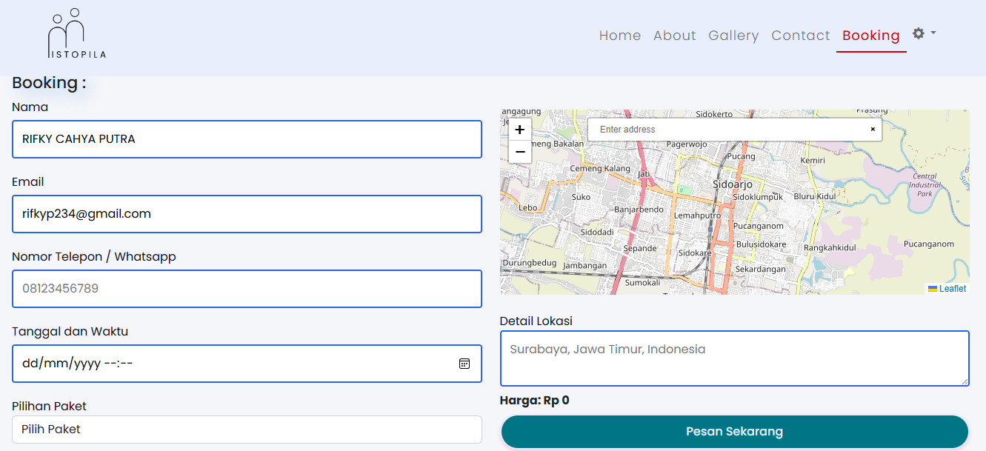
Task: Select the Nomor Telepon / Whatsapp field
Action: click(x=247, y=289)
